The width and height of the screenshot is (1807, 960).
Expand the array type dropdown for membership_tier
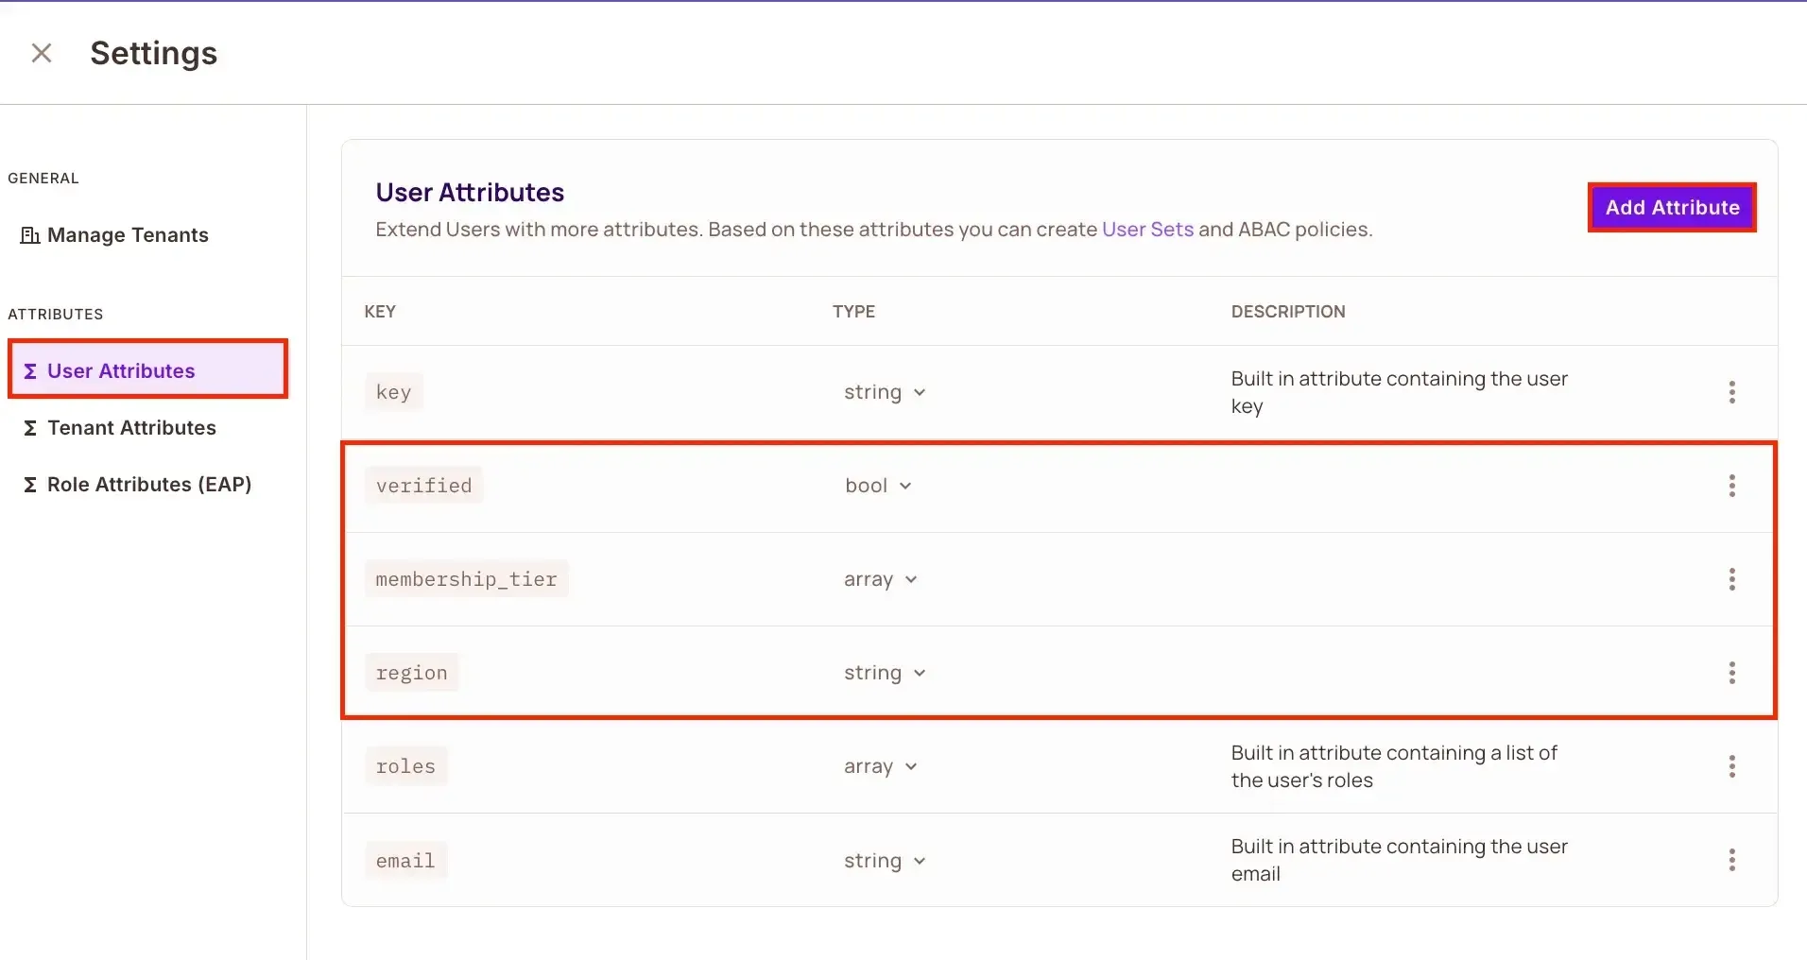click(880, 579)
